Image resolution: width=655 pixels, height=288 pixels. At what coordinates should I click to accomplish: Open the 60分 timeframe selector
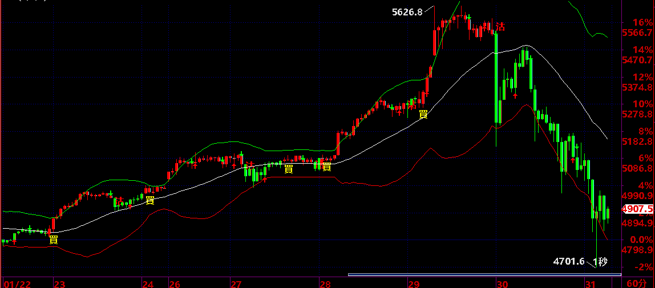pyautogui.click(x=636, y=283)
